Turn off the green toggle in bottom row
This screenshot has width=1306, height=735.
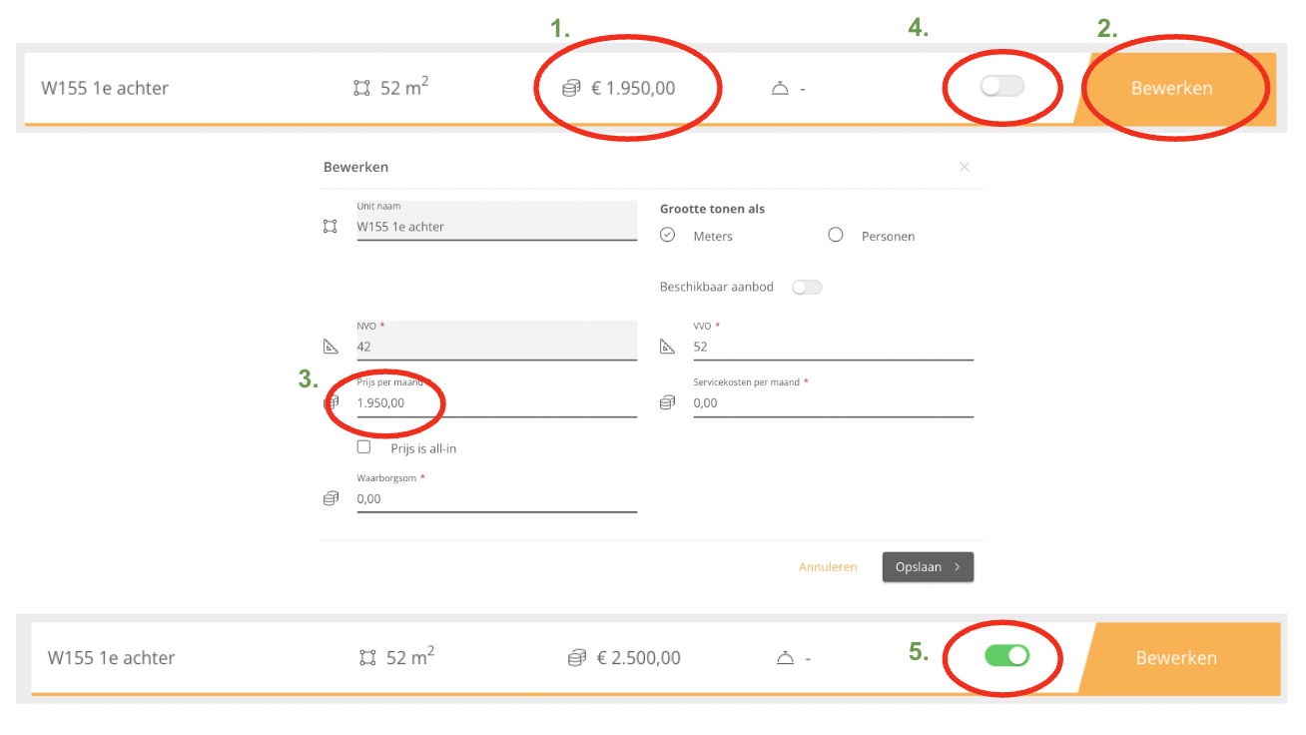pyautogui.click(x=1006, y=656)
